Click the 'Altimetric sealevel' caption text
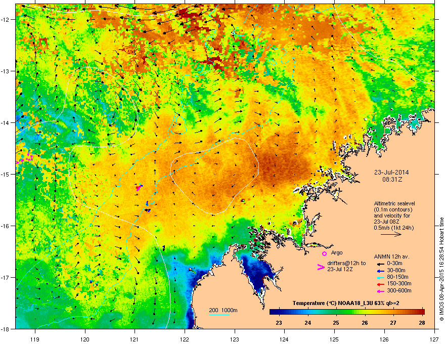Viewport: 445px width, 344px height. point(394,203)
